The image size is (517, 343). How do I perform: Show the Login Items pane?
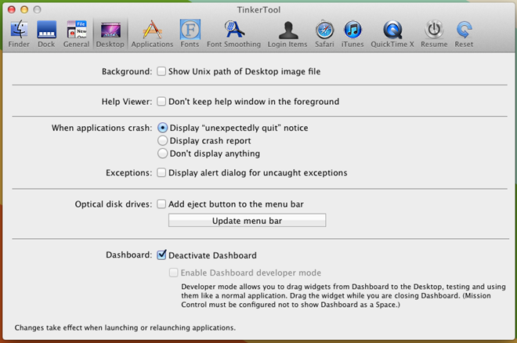click(x=287, y=34)
